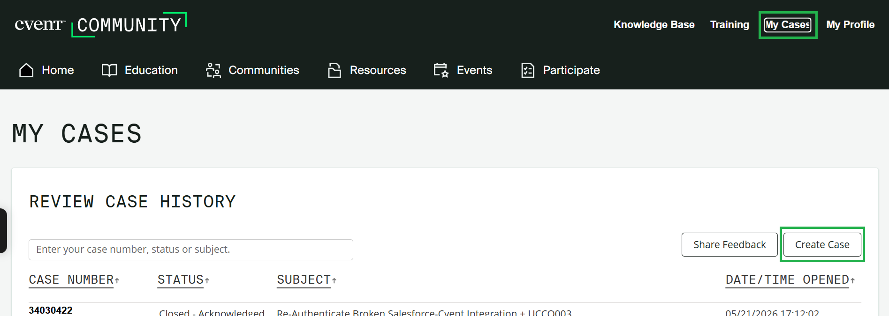Screen dimensions: 889x316
Task: Open the Resources menu item
Action: pos(367,70)
